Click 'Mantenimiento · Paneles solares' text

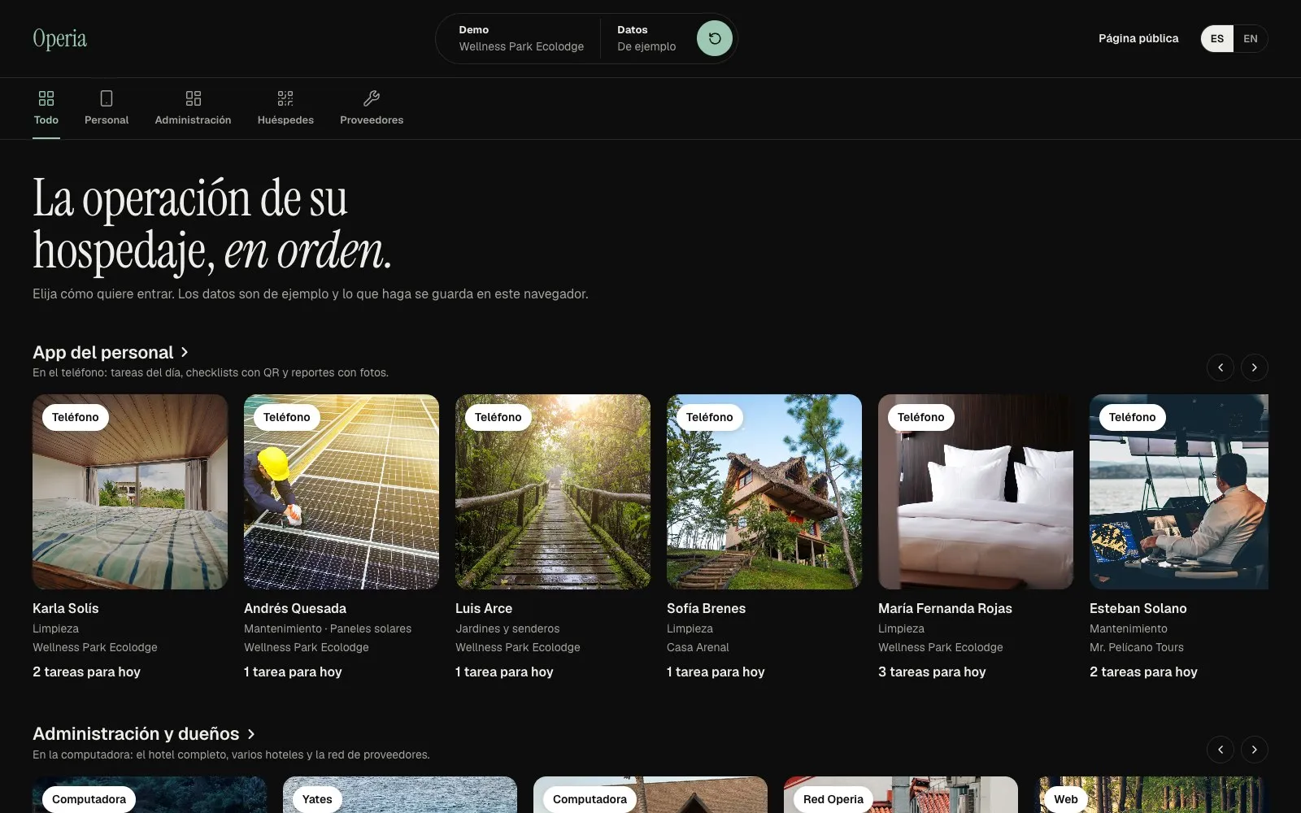[x=328, y=628]
